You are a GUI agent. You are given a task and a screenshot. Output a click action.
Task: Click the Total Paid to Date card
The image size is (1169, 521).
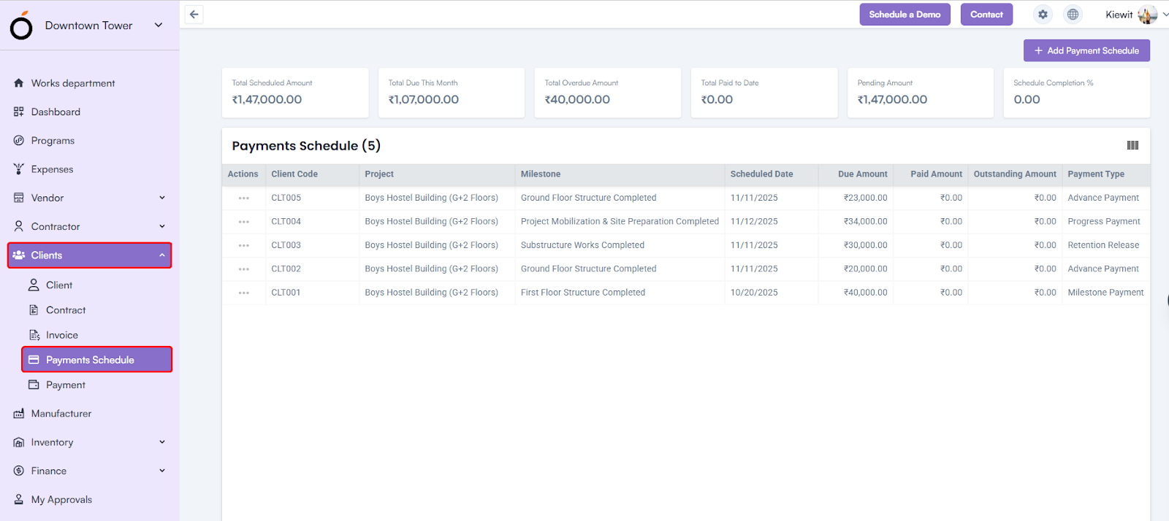pos(764,93)
